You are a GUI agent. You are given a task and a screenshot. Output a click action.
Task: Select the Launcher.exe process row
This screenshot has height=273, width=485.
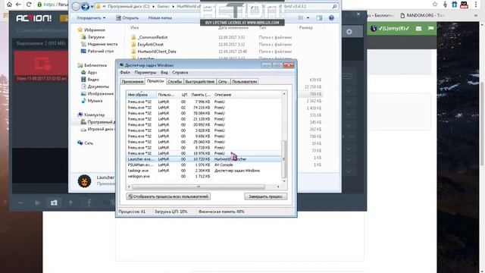204,159
